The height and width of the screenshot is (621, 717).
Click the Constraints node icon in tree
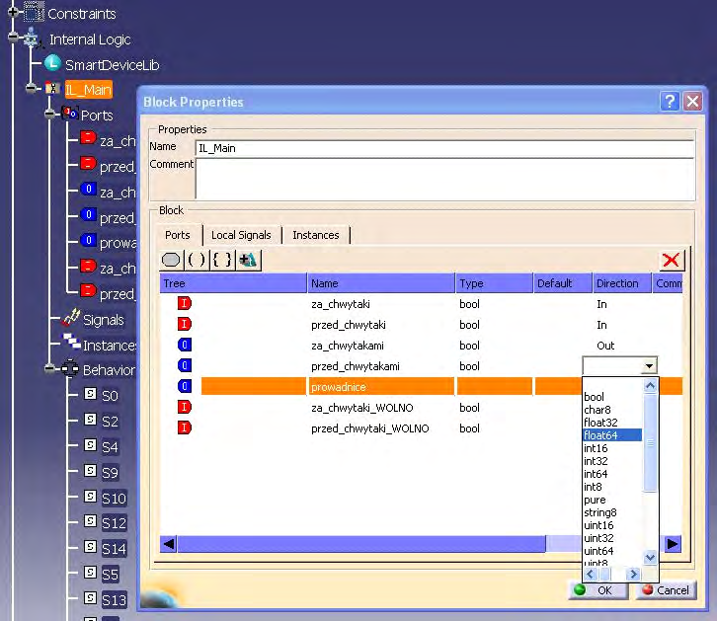pos(34,12)
